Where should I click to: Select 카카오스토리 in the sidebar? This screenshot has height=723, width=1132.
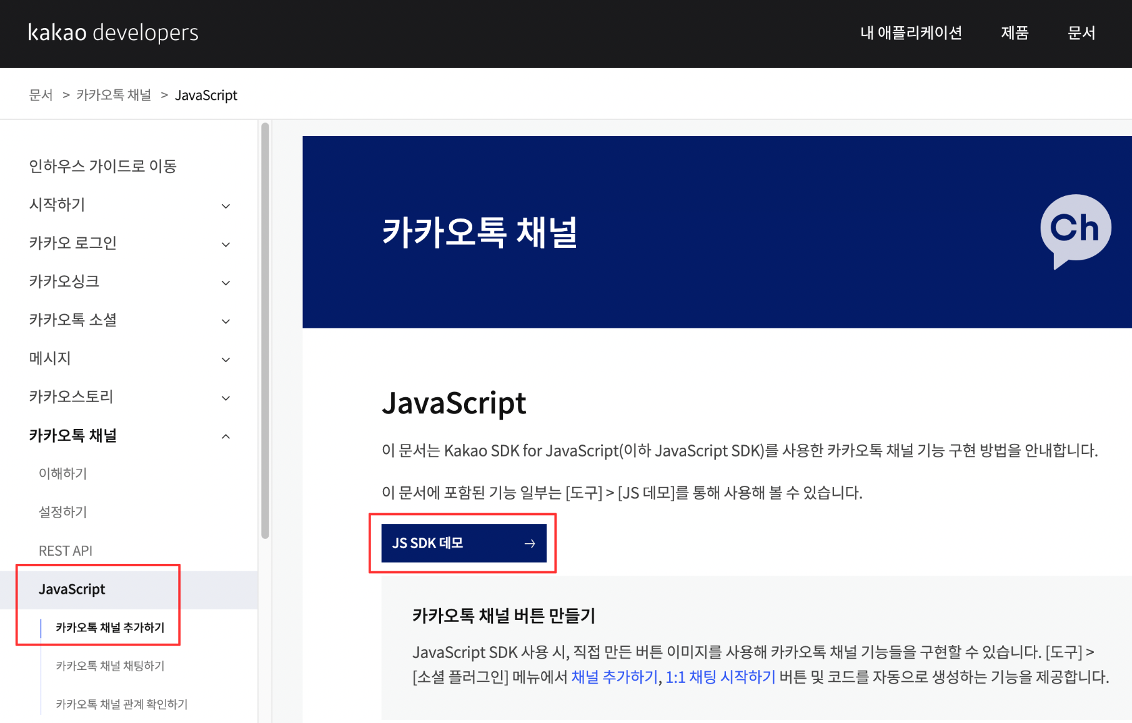pos(71,396)
